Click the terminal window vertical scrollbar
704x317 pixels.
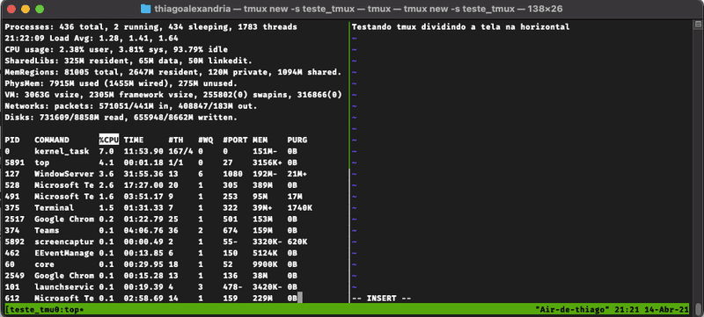(x=698, y=168)
